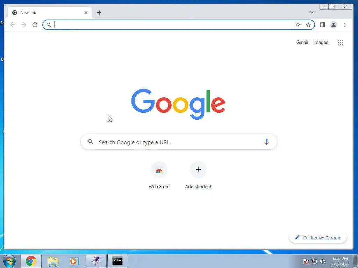Screen dimensions: 358x268
Task: Open the Web Store shortcut
Action: (159, 175)
